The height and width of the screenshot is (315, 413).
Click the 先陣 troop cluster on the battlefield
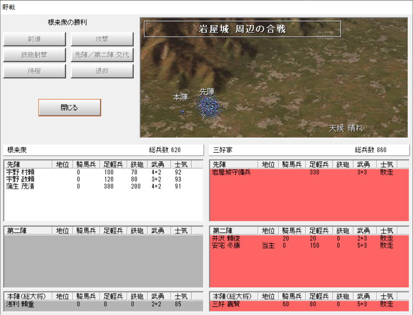point(208,106)
